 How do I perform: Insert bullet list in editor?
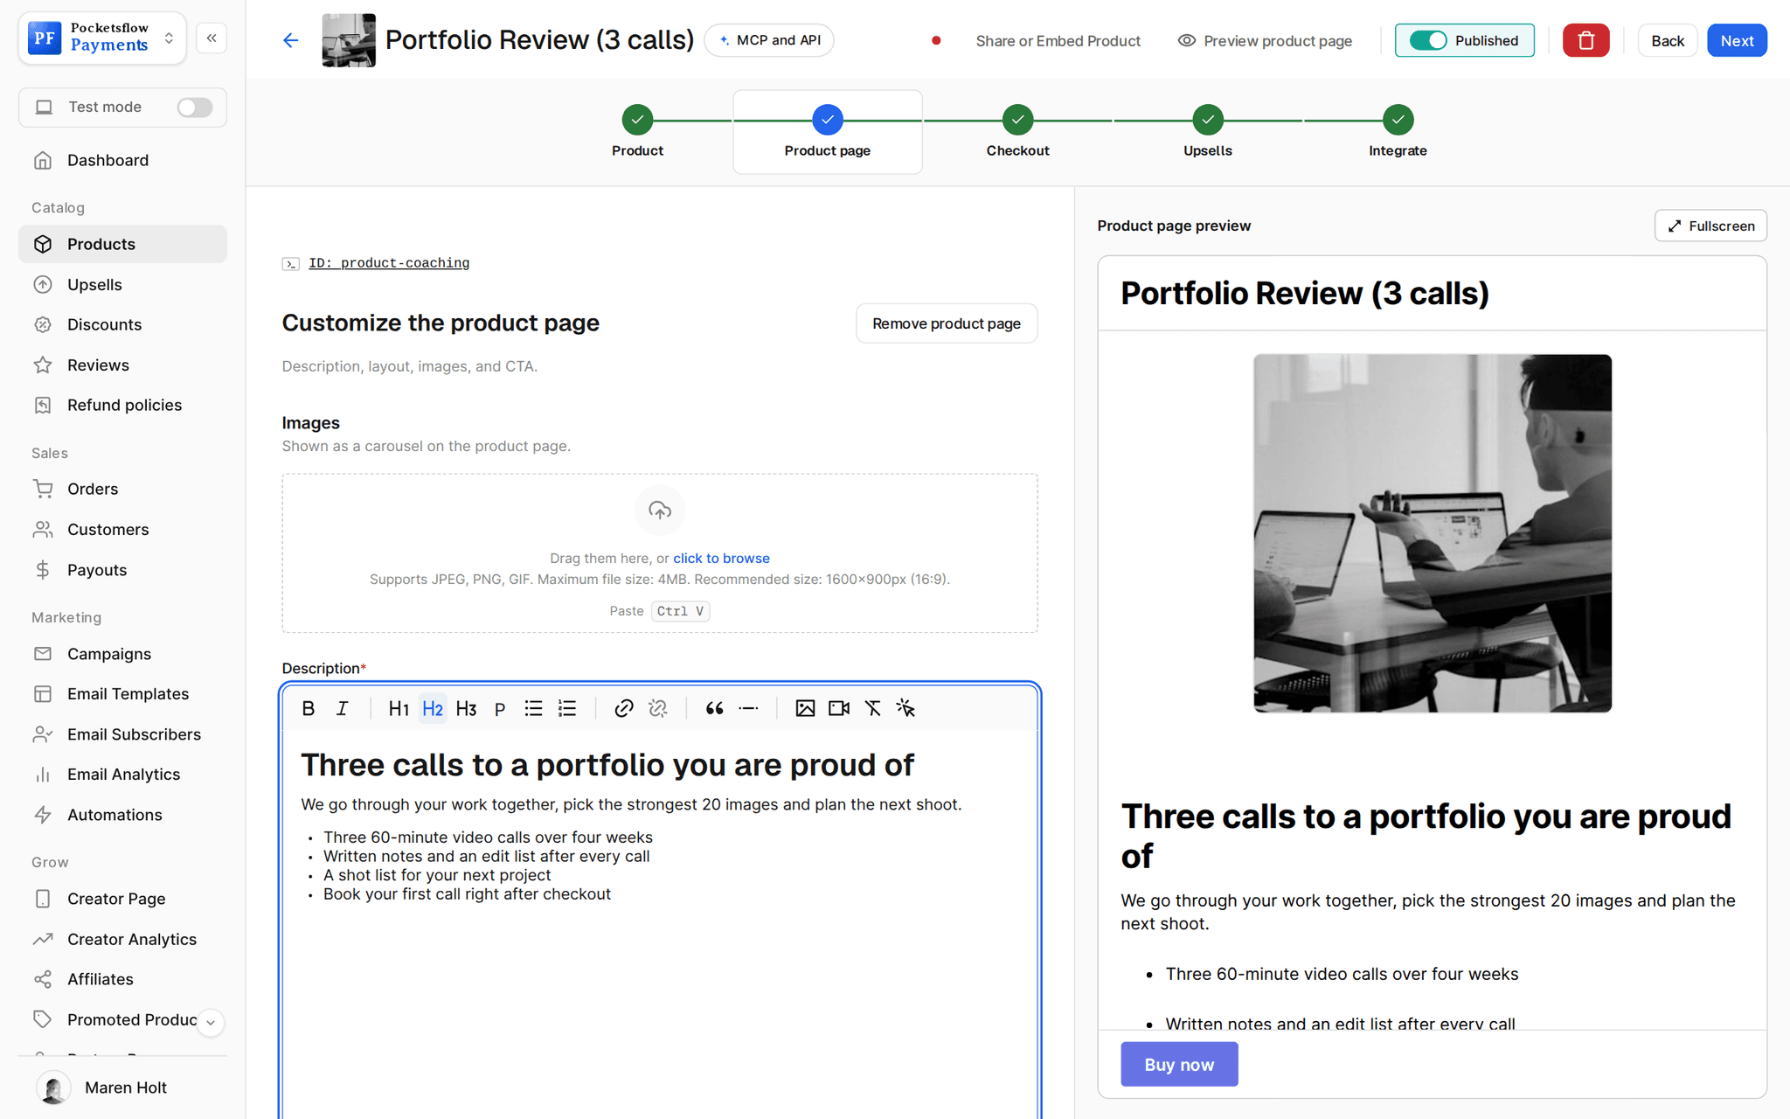tap(533, 708)
